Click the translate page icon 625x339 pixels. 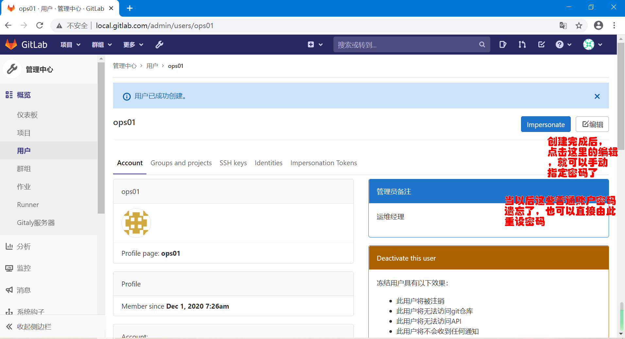click(563, 25)
